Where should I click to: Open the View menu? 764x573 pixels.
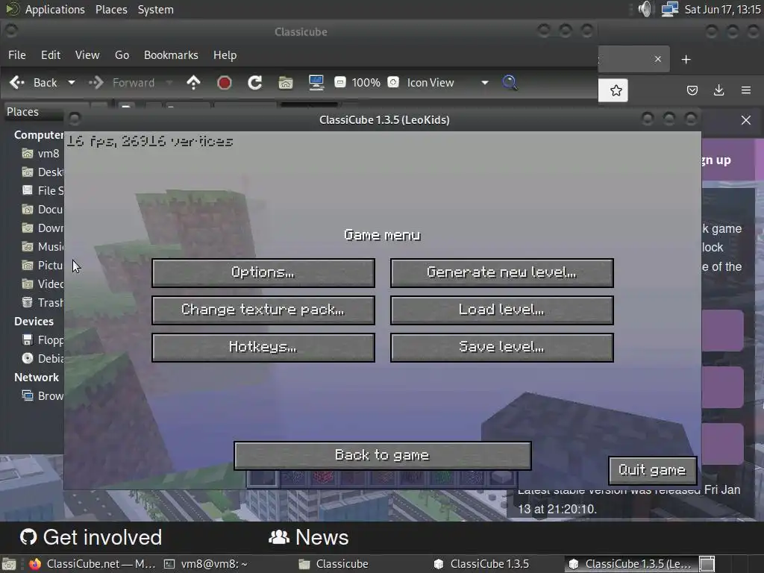tap(87, 55)
